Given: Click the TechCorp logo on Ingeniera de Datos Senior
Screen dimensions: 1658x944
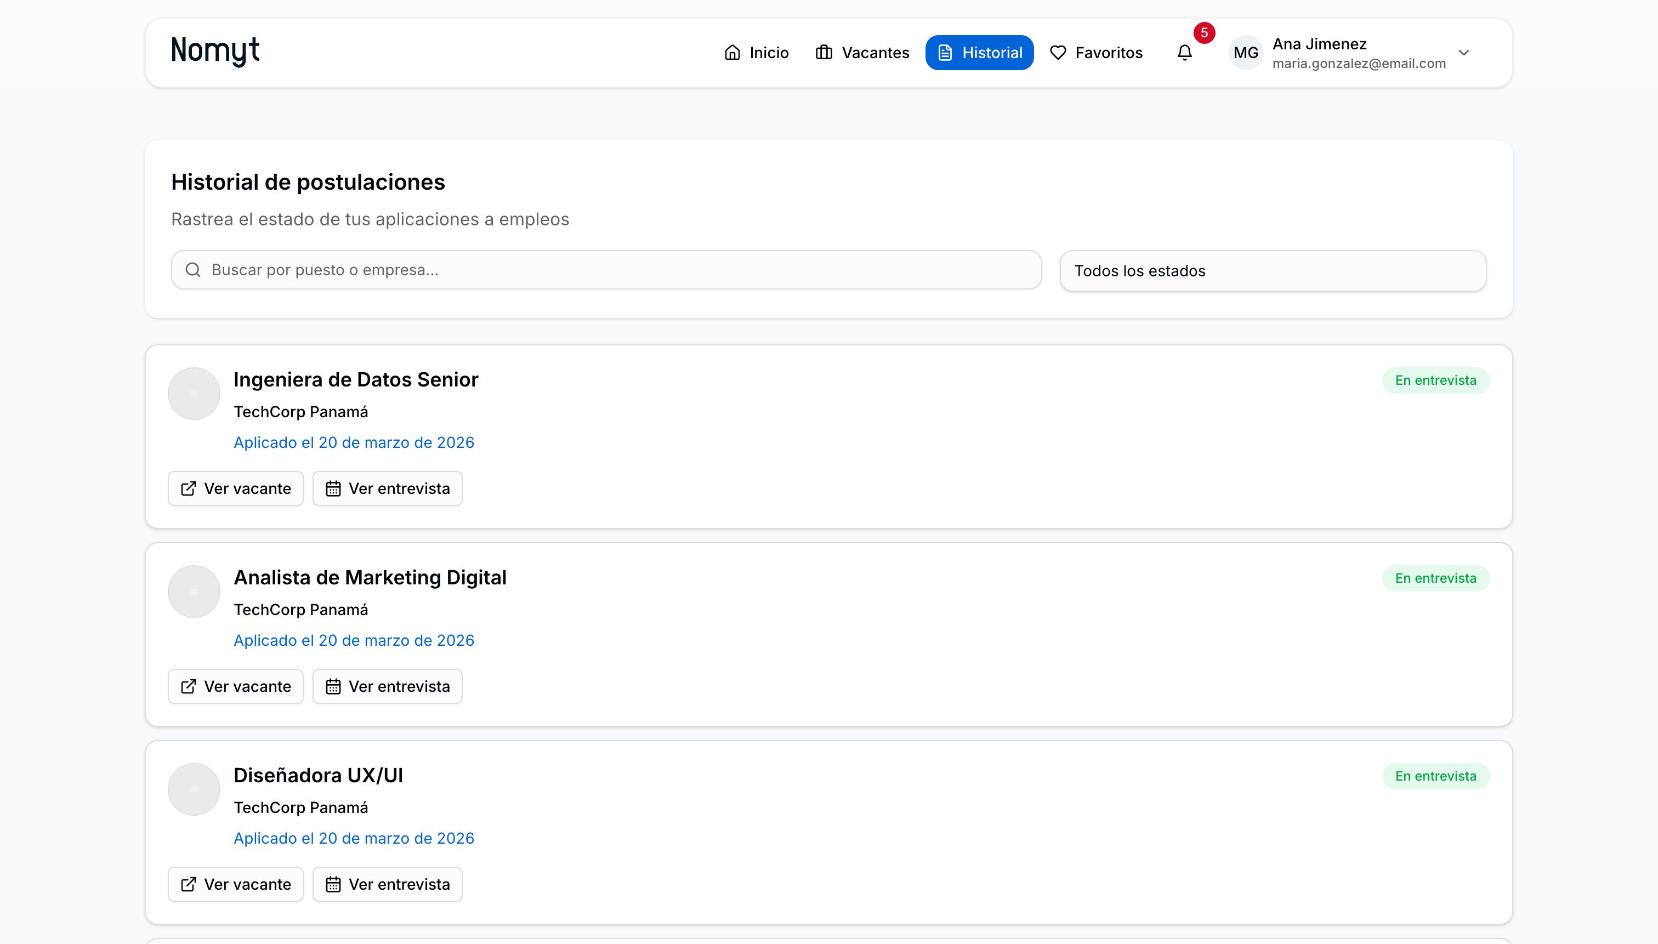Looking at the screenshot, I should point(194,394).
